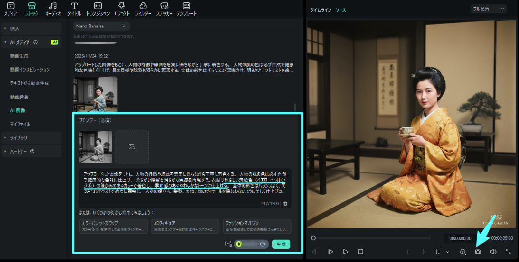Expand the ライブラリ section
The image size is (519, 262).
(x=31, y=138)
